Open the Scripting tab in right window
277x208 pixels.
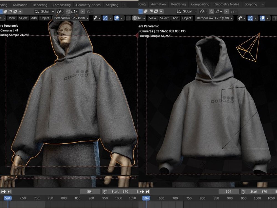pos(251,4)
